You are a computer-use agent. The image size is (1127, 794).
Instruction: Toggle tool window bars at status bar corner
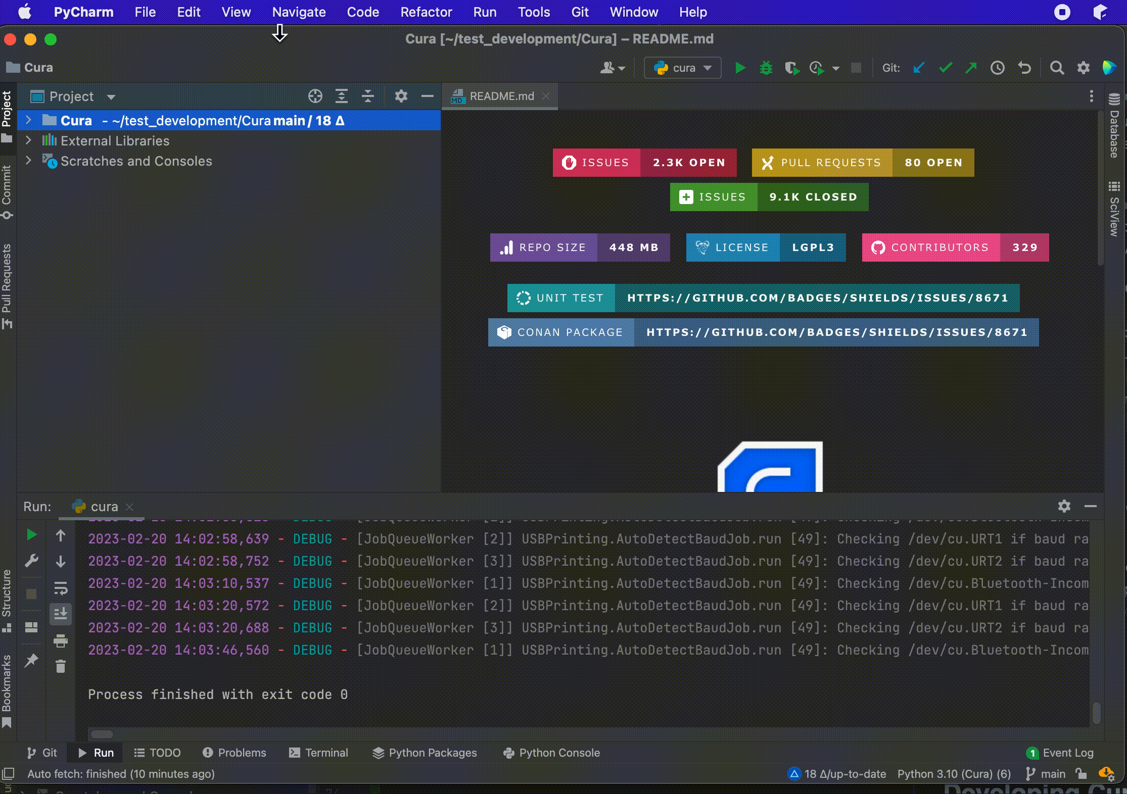click(x=8, y=774)
